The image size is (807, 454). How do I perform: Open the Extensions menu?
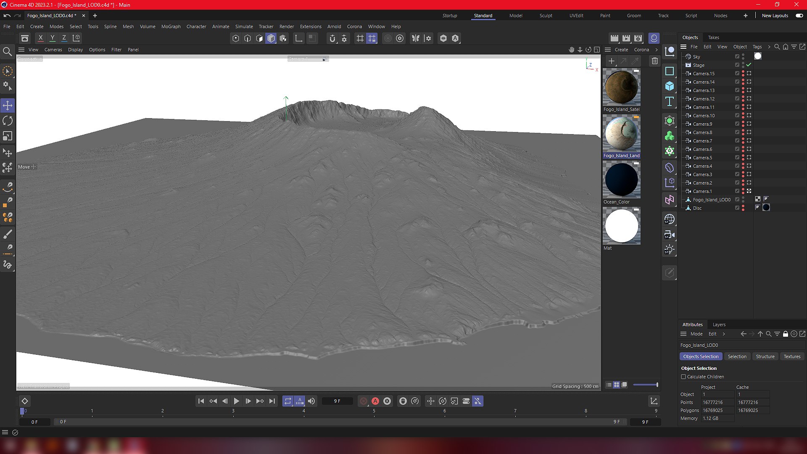pos(311,26)
